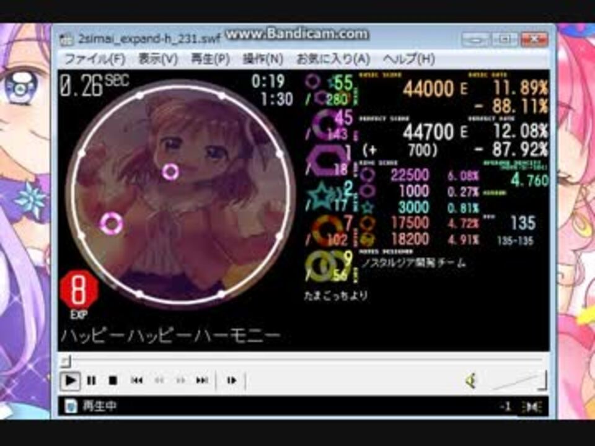Stop playback with the stop button
Viewport: 595px width, 446px height.
[x=113, y=380]
